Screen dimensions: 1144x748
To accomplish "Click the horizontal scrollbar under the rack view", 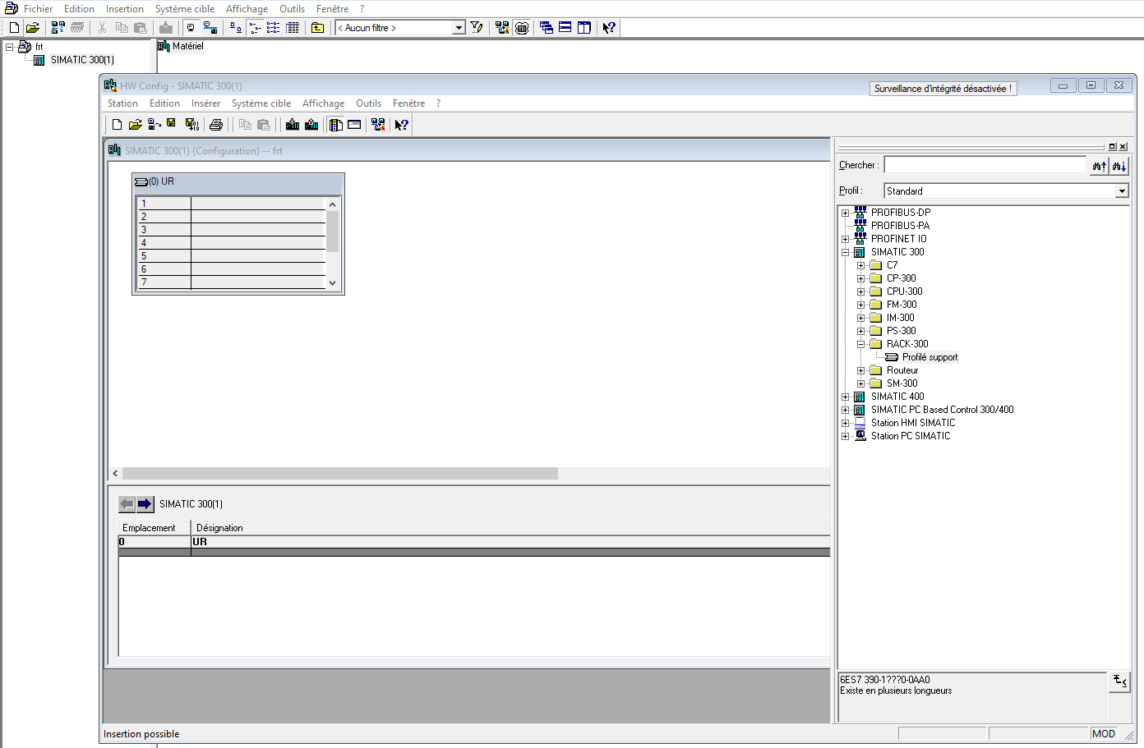I will point(339,474).
